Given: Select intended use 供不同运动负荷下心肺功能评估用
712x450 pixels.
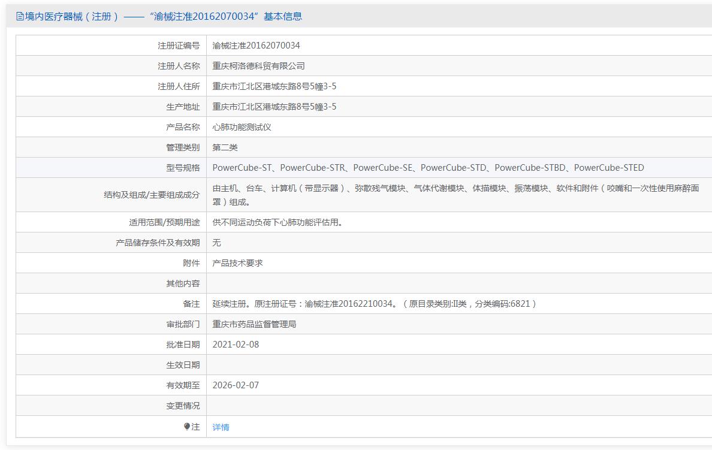Looking at the screenshot, I should (x=277, y=222).
